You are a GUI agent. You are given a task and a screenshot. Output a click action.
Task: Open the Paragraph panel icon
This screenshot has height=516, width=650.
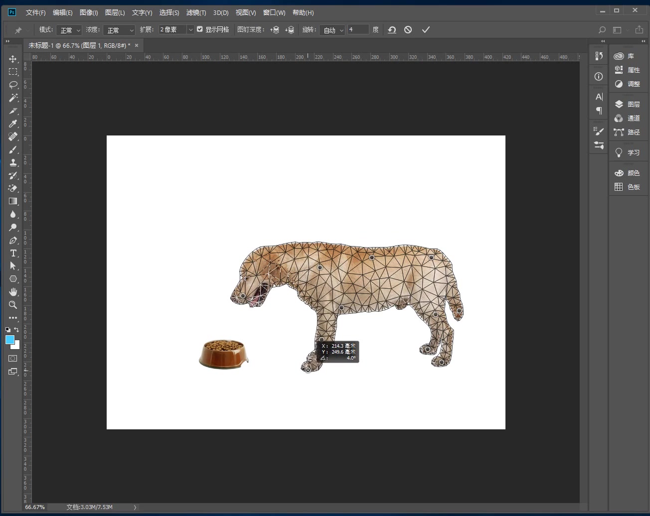coord(599,111)
